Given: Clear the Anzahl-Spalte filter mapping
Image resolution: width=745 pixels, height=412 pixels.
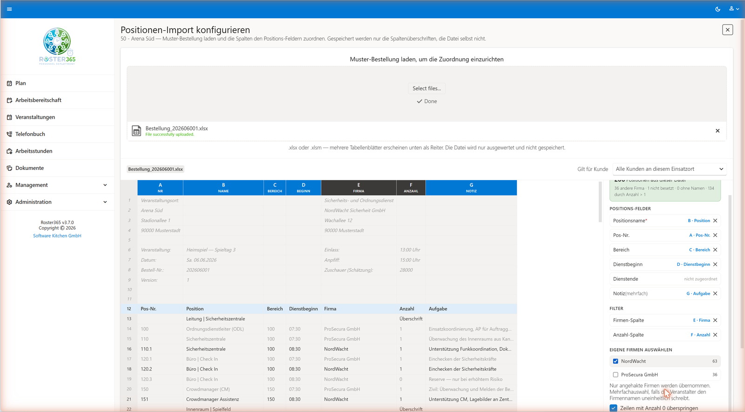Looking at the screenshot, I should coord(715,335).
